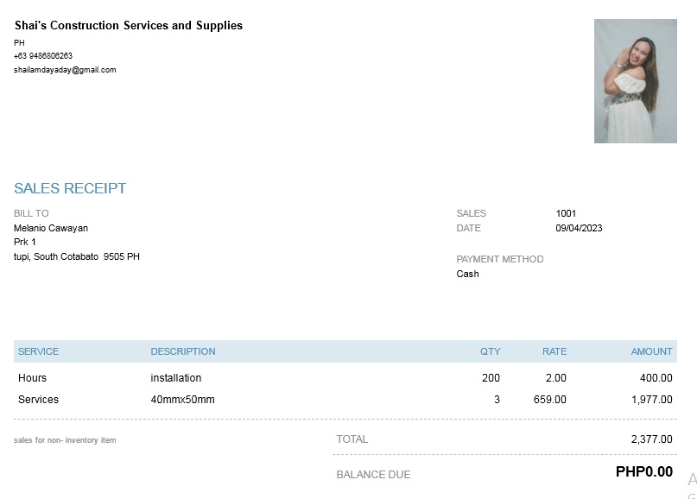
Task: Click the RATE column header
Action: coord(554,351)
